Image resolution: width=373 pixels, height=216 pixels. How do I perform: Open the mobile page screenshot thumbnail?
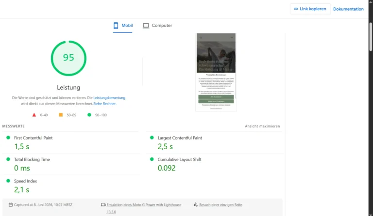[216, 72]
